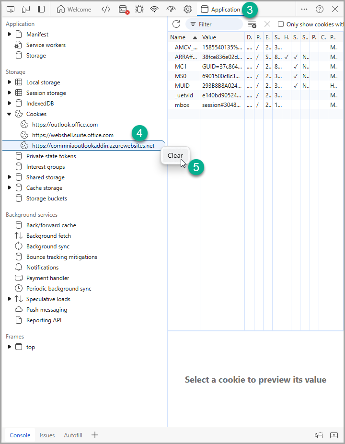Viewport: 345px width, 444px height.
Task: Switch to the Application tab
Action: [220, 9]
